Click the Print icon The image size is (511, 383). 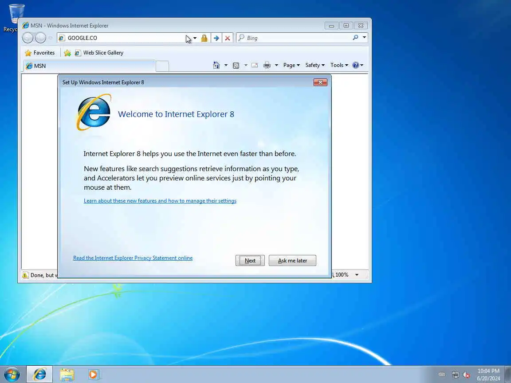pos(267,65)
